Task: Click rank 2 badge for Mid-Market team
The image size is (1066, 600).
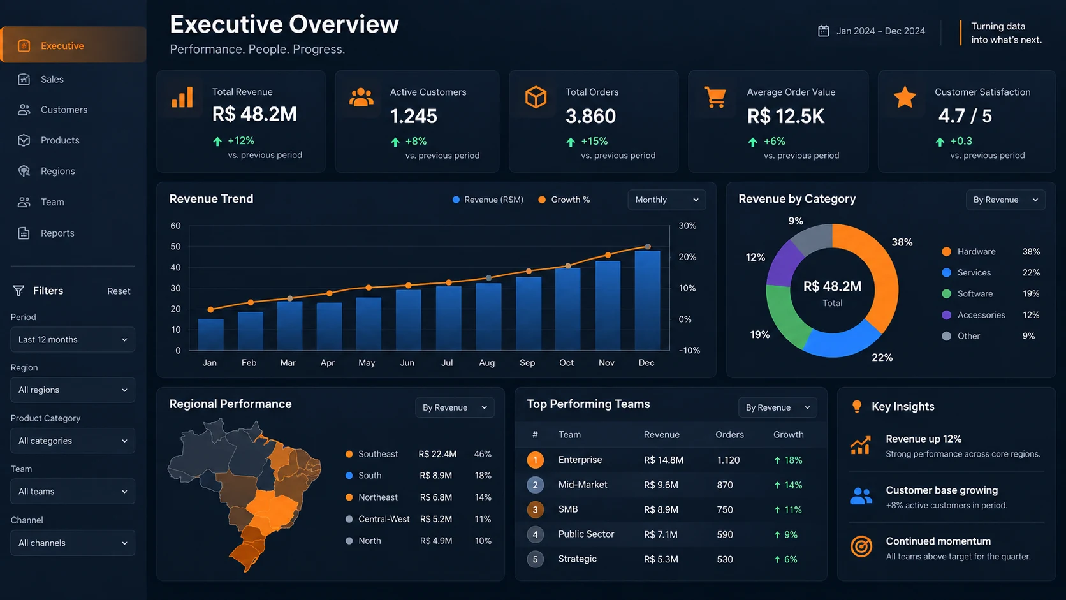Action: click(536, 485)
